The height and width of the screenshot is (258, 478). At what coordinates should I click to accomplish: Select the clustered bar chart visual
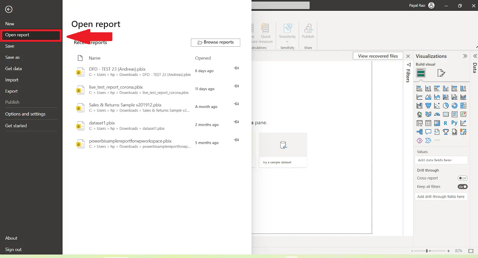pyautogui.click(x=437, y=88)
